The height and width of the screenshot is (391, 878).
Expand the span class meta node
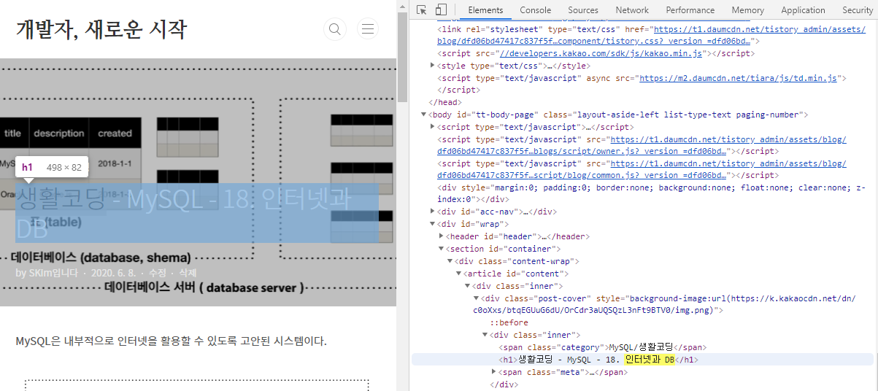(493, 372)
